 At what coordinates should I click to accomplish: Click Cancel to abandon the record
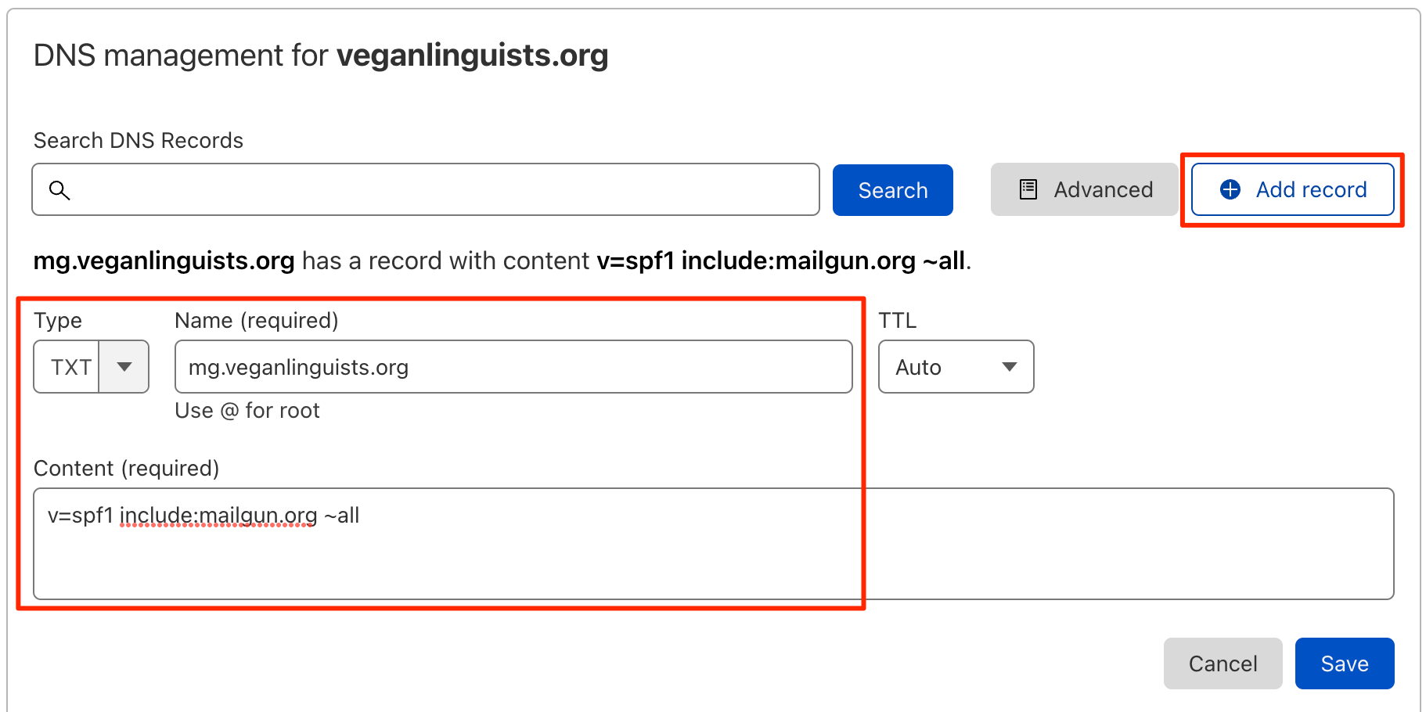(x=1223, y=663)
